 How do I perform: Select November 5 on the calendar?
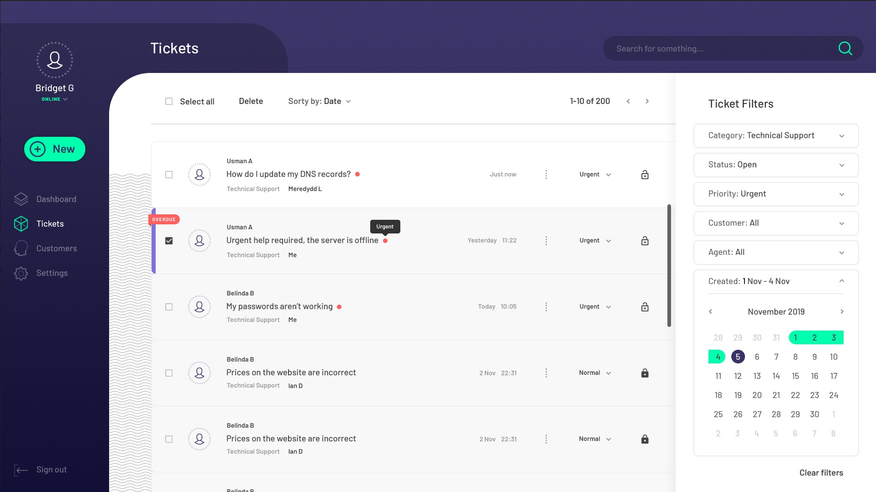click(x=738, y=357)
